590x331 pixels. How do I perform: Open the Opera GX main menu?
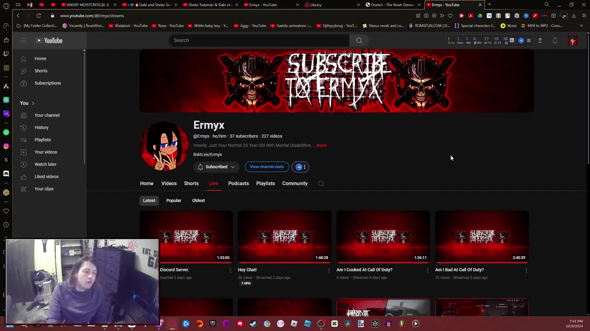[6, 6]
